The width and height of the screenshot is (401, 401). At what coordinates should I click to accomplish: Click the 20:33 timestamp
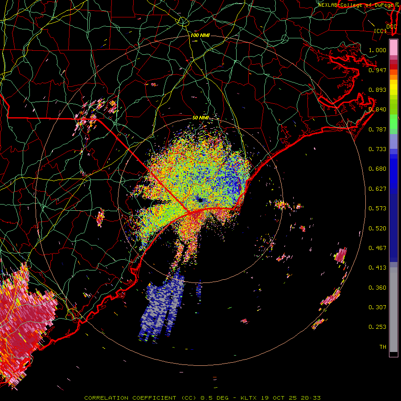click(311, 398)
